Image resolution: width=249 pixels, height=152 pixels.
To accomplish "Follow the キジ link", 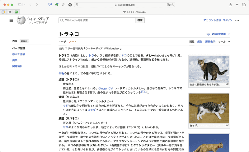I will pyautogui.click(x=66, y=106).
